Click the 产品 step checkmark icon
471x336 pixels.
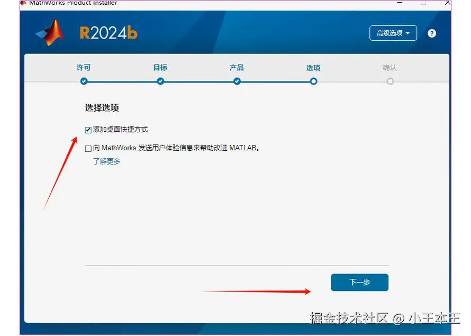(x=237, y=81)
